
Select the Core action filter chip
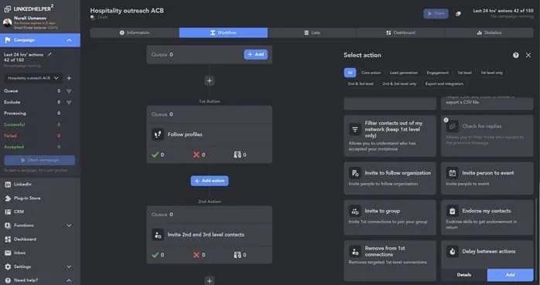click(371, 73)
